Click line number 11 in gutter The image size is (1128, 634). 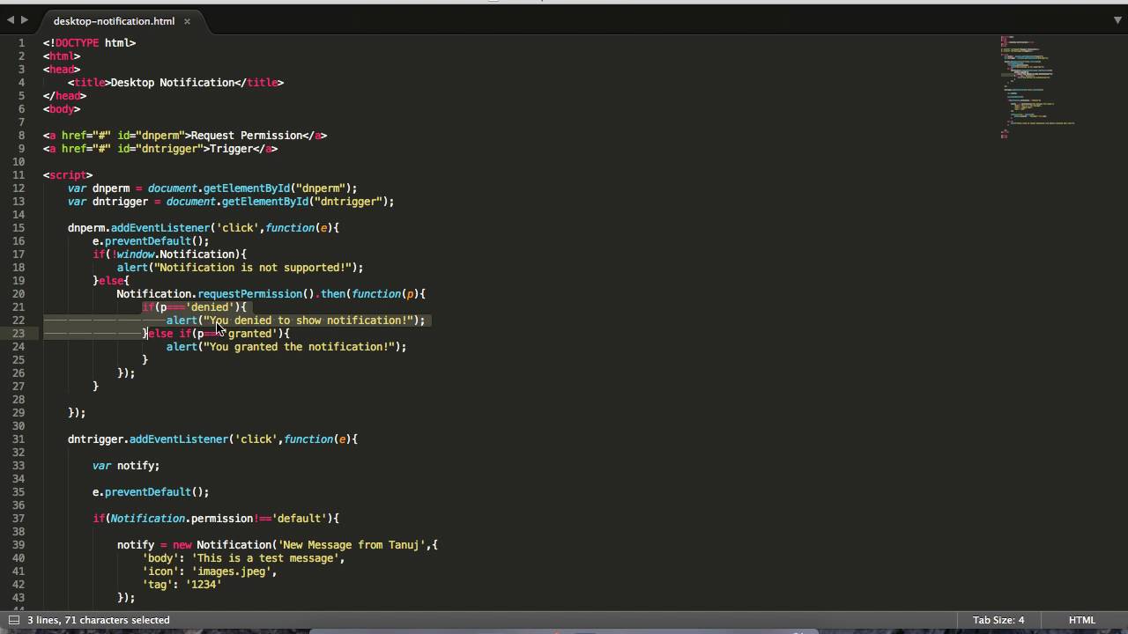19,175
